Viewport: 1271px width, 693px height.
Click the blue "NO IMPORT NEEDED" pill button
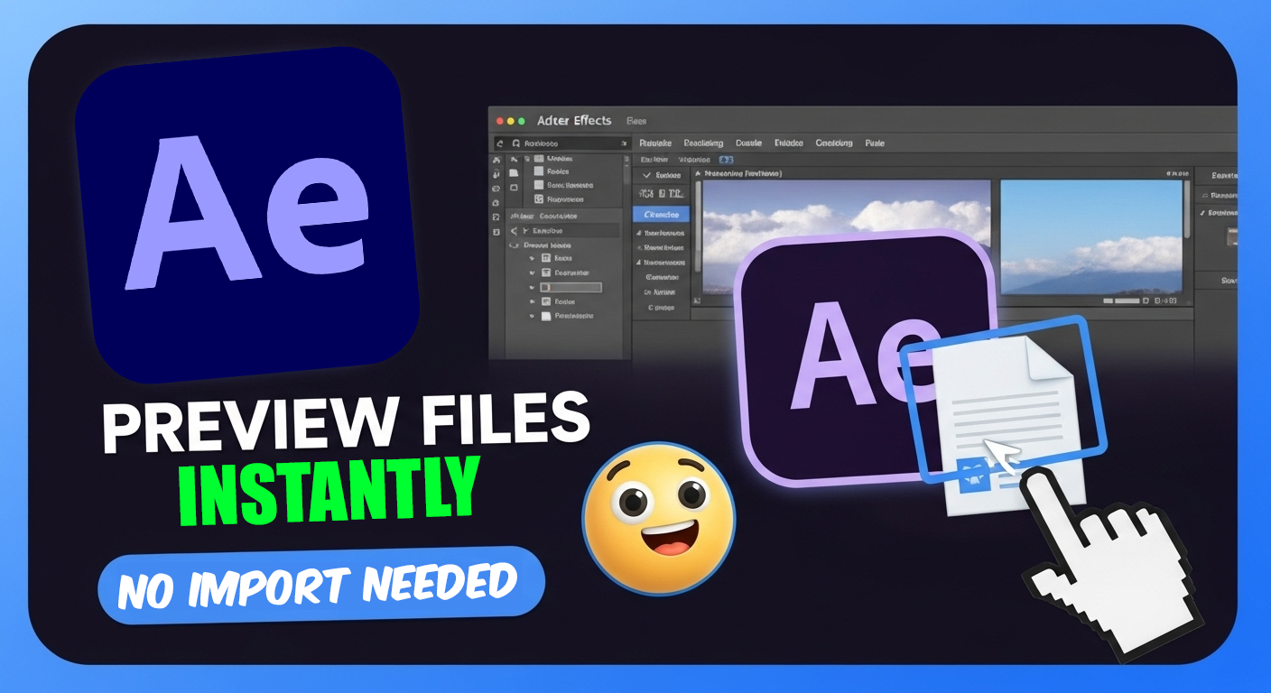pos(320,585)
